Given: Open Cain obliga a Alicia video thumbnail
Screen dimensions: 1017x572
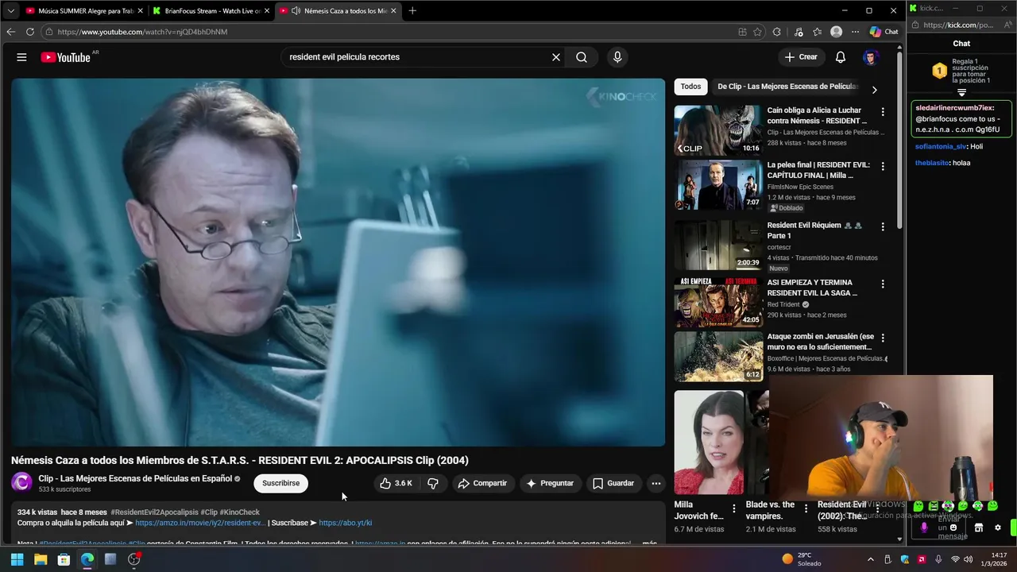Looking at the screenshot, I should pyautogui.click(x=718, y=130).
